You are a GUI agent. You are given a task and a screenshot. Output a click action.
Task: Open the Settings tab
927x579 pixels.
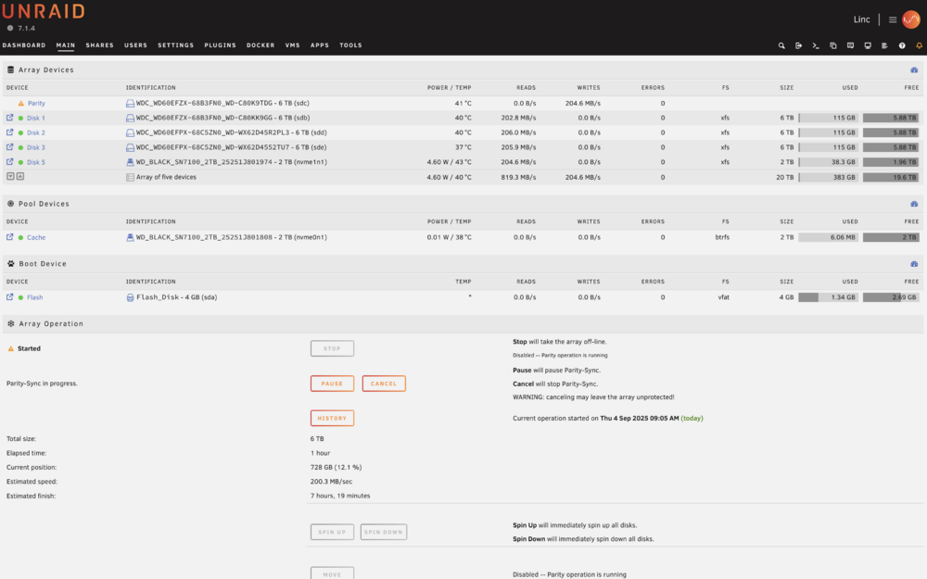click(x=175, y=45)
